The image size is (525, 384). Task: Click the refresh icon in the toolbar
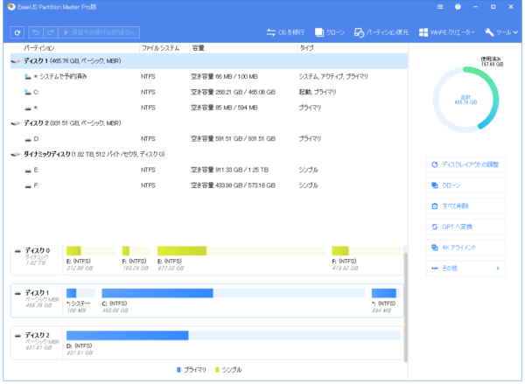pos(16,31)
